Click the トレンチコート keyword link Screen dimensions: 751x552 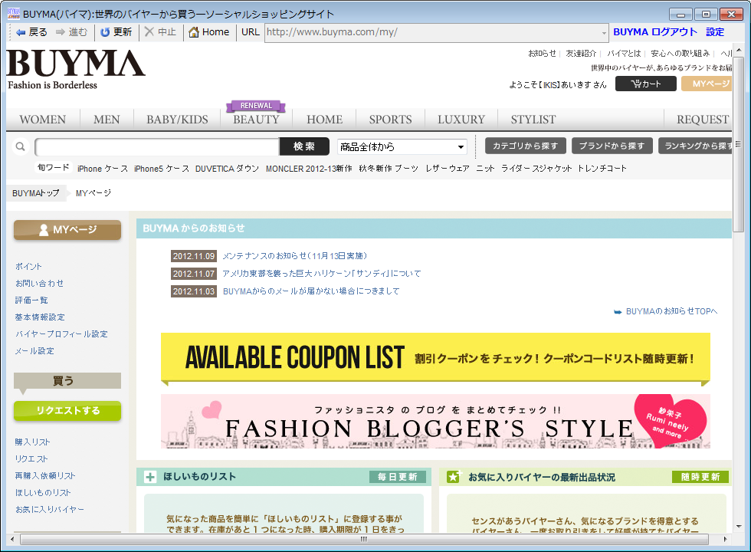(602, 169)
